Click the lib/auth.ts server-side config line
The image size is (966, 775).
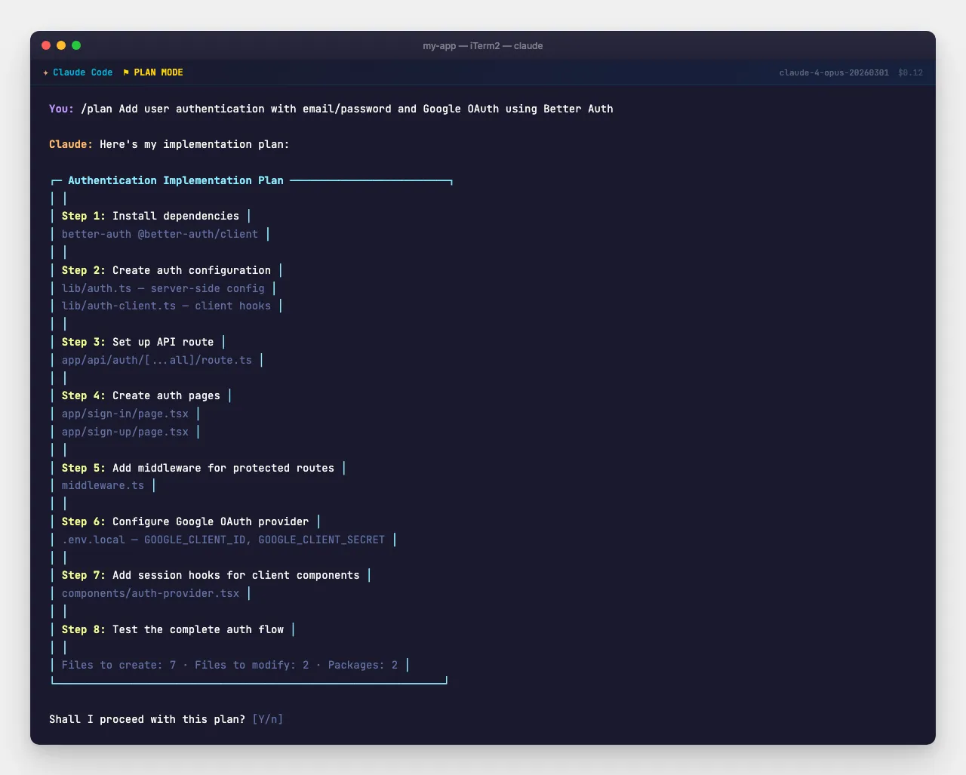point(163,288)
